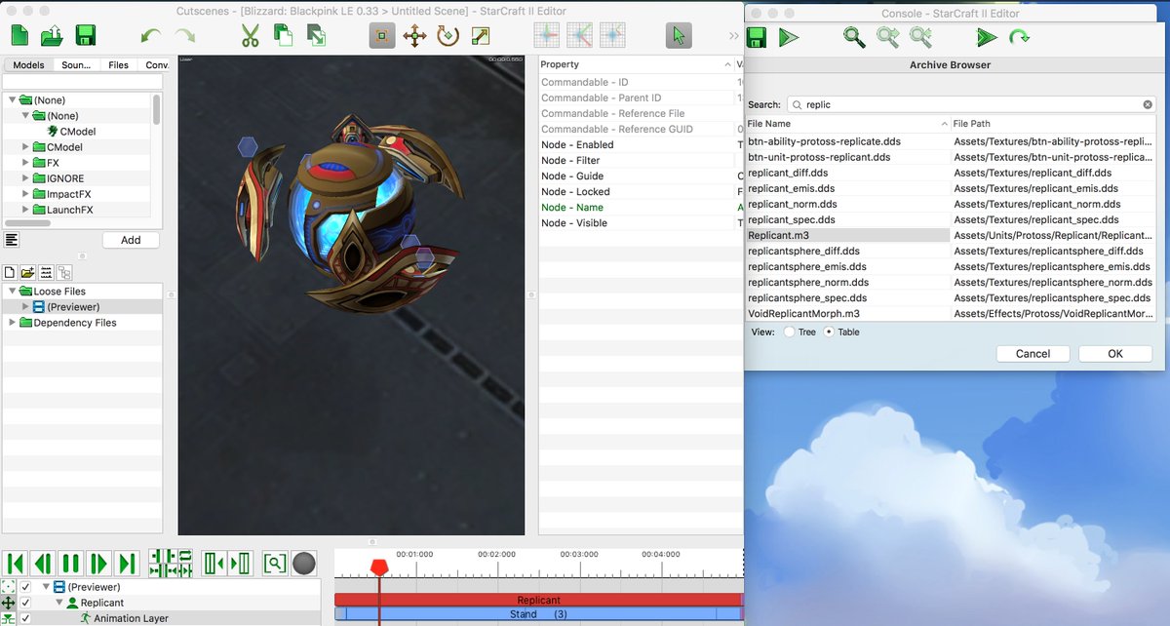Expand the Dependency Files folder
Screen dimensions: 1170x626
(13, 323)
